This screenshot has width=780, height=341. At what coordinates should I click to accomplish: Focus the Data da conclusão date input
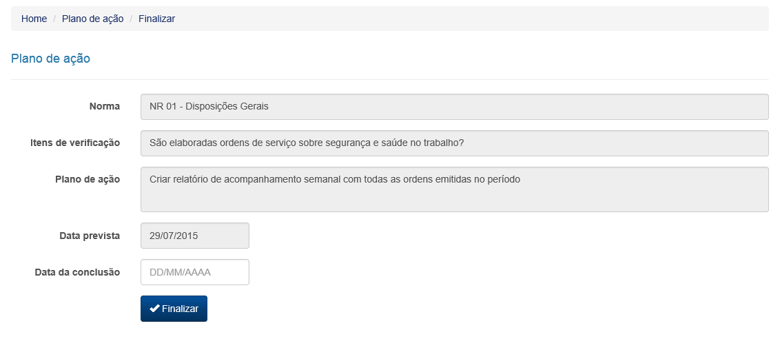point(194,272)
